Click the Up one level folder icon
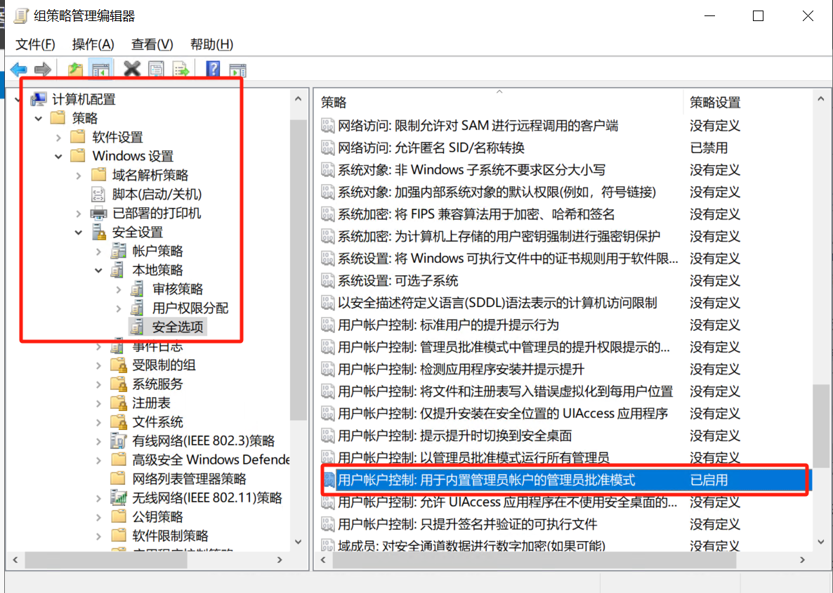The width and height of the screenshot is (833, 593). click(x=75, y=70)
